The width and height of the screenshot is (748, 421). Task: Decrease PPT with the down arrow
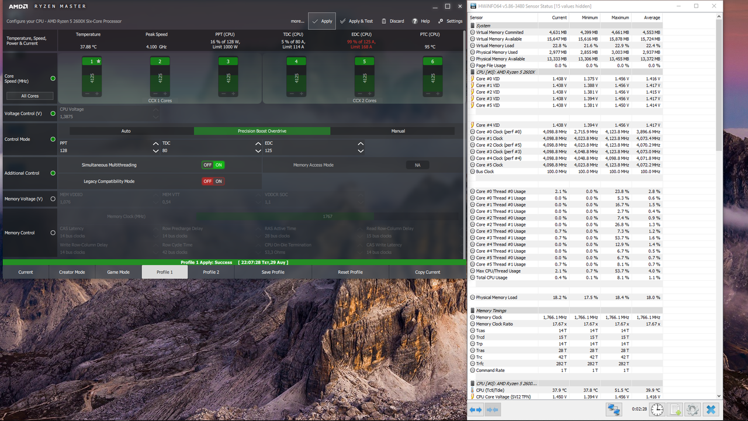point(155,151)
